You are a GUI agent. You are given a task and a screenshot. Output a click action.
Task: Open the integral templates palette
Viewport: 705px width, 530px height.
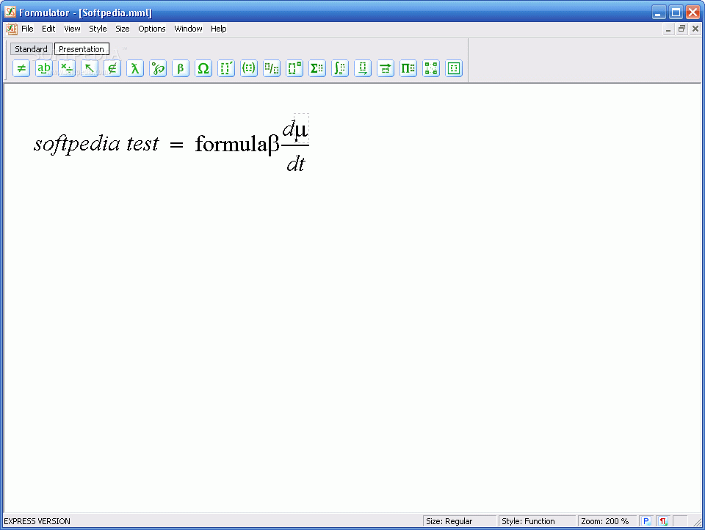[x=340, y=68]
